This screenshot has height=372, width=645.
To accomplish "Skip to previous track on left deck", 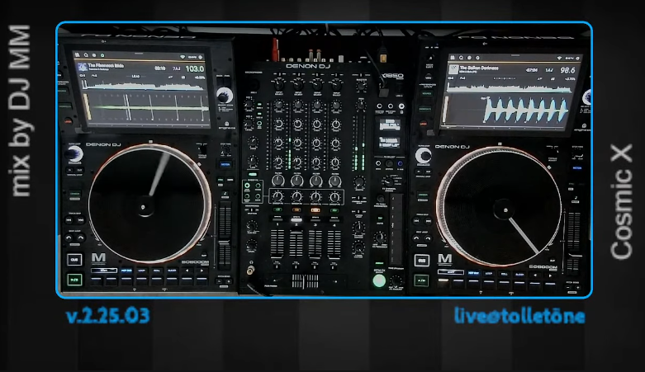I will point(69,220).
